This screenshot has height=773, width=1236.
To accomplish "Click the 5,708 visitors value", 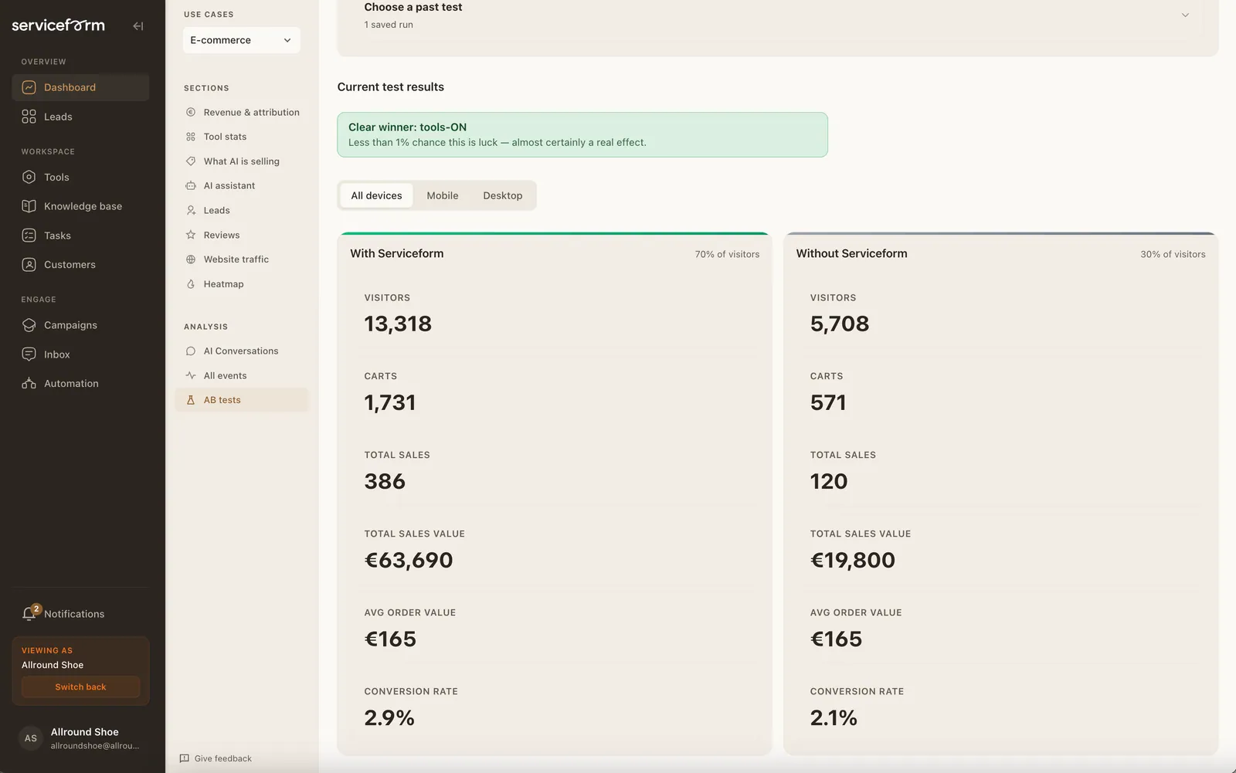I will tap(840, 324).
